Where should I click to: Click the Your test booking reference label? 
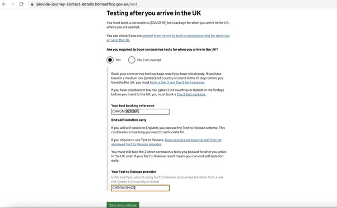(x=133, y=106)
